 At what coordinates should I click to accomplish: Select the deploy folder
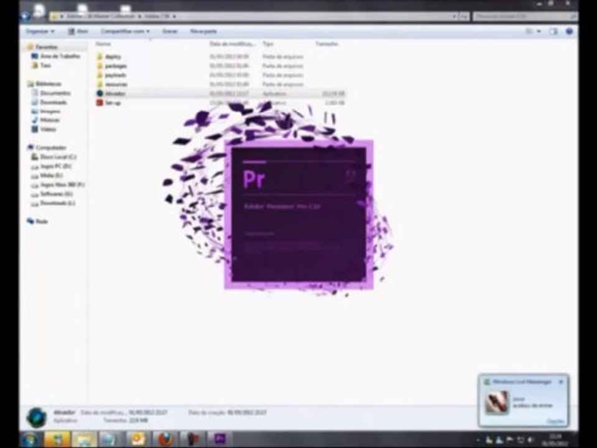109,57
